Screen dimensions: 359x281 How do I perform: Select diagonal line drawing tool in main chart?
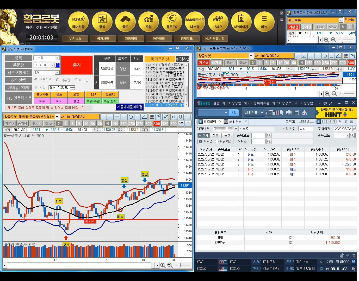103,117
